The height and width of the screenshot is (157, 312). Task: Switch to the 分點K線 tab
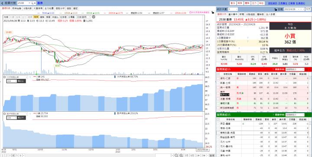(x=27, y=9)
